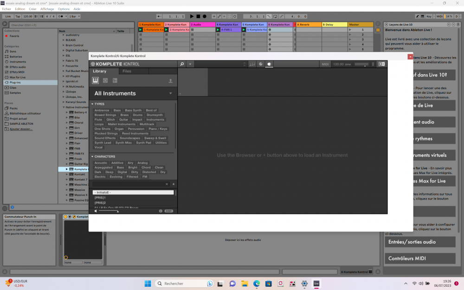The height and width of the screenshot is (290, 464).
Task: Open the Affichage menu
Action: pyautogui.click(x=47, y=9)
